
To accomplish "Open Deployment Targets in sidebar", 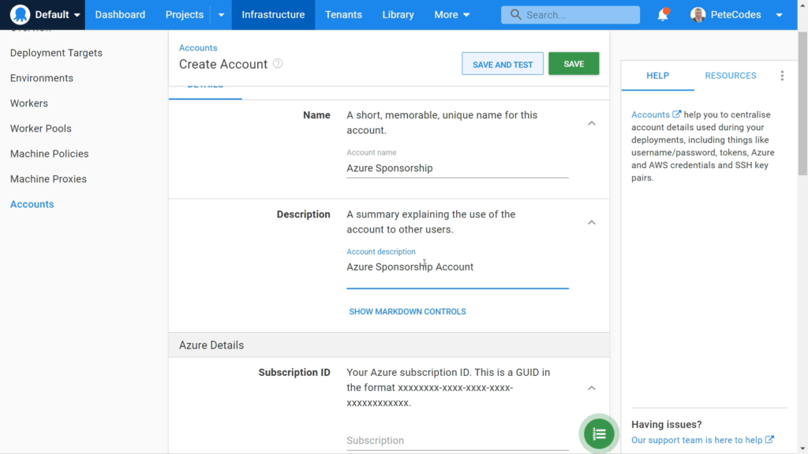I will tap(56, 53).
